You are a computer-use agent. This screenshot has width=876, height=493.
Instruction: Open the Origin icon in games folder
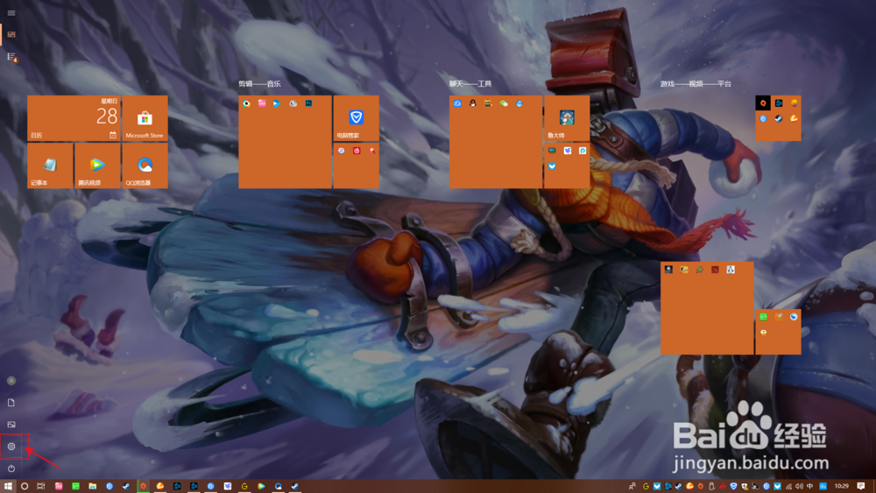763,103
